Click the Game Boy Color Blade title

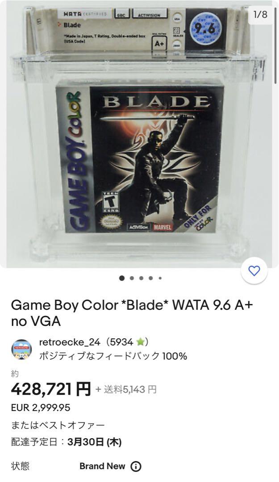pos(132,313)
